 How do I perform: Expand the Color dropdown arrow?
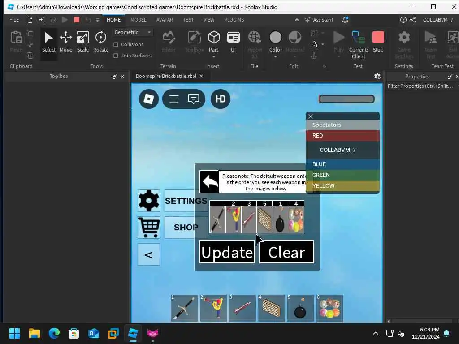(x=276, y=57)
